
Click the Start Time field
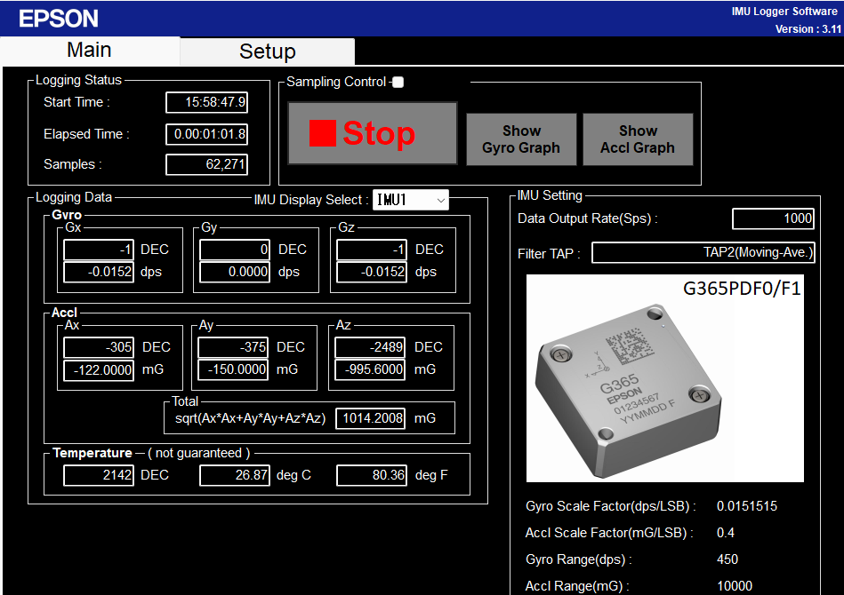pos(206,102)
